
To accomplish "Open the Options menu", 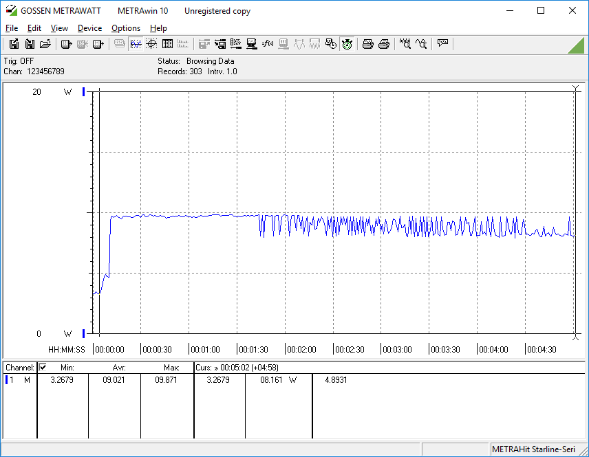I will (x=126, y=28).
